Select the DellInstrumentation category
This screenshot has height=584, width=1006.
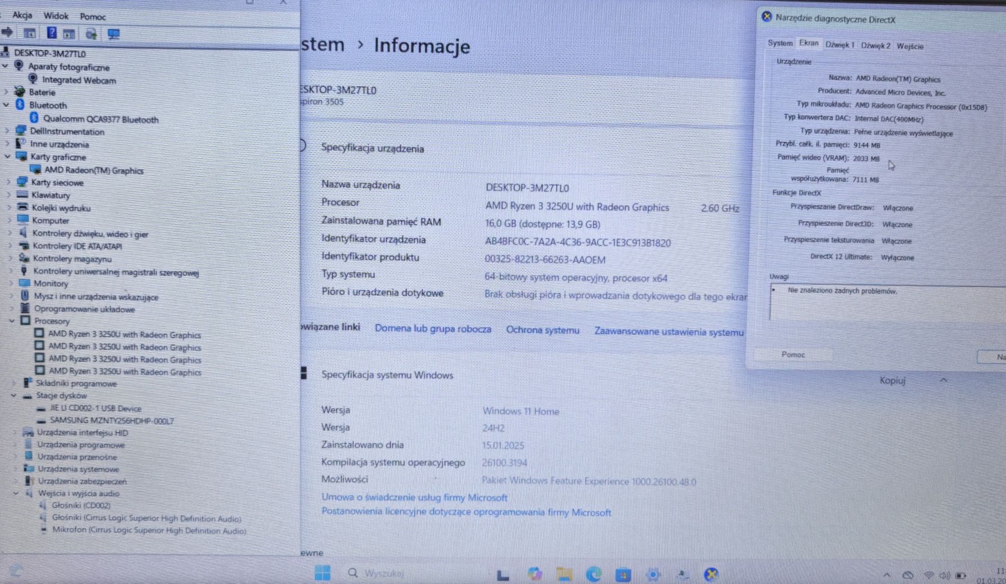tap(67, 131)
